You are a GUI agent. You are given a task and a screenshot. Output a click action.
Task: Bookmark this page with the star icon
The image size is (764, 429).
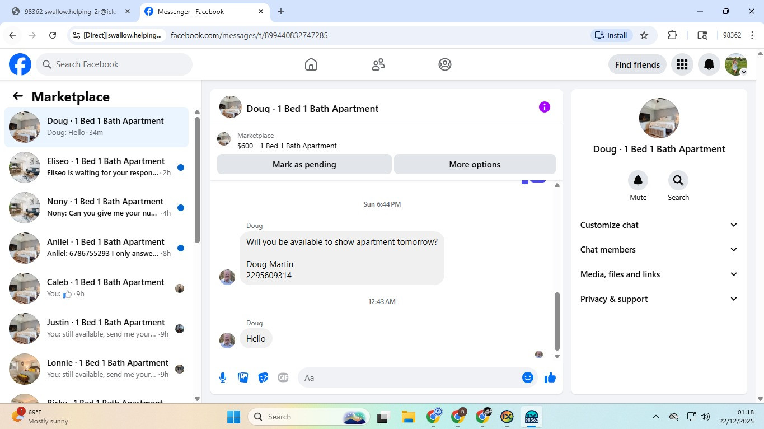click(644, 35)
